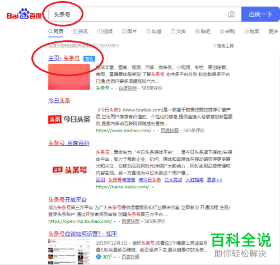Expand arrow beside 知乎 source
The image size is (280, 265).
pyautogui.click(x=115, y=257)
